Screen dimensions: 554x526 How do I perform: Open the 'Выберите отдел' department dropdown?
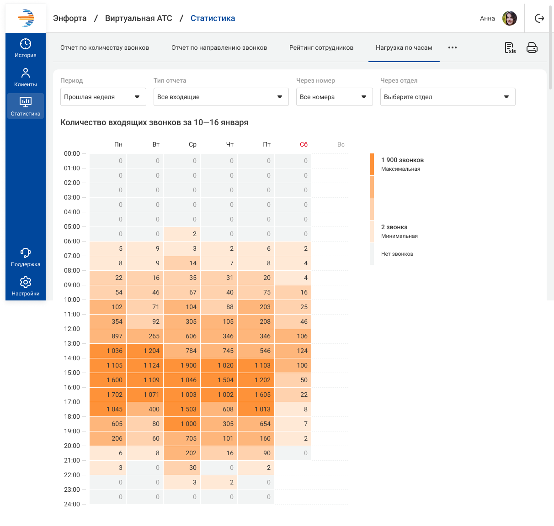pos(447,97)
